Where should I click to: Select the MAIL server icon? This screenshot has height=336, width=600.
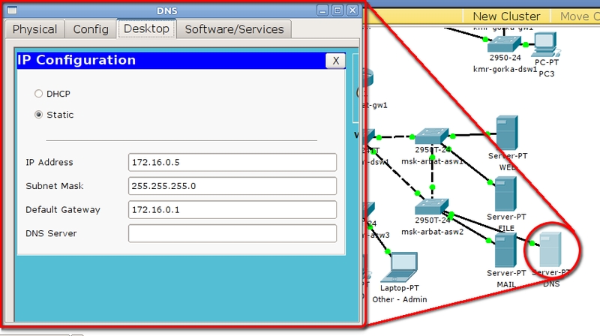(x=505, y=250)
